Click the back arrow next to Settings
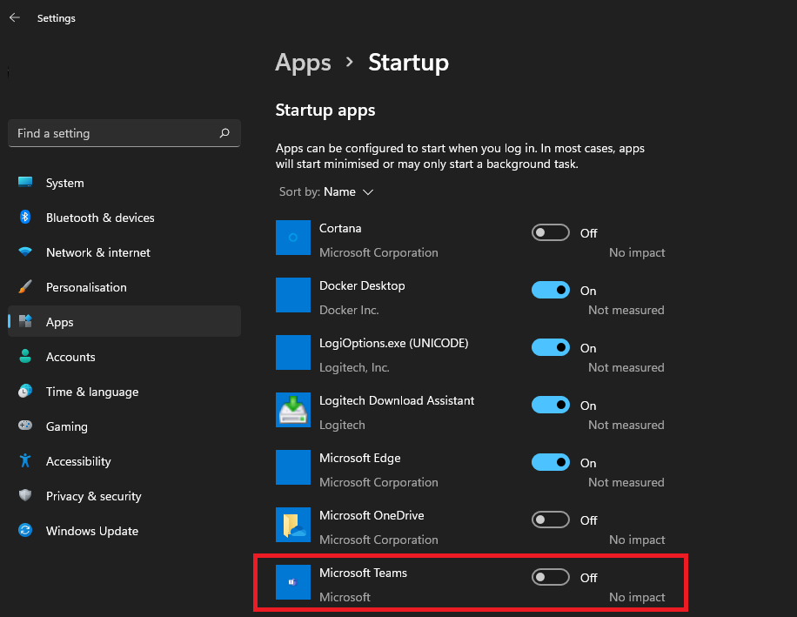797x617 pixels. point(14,17)
